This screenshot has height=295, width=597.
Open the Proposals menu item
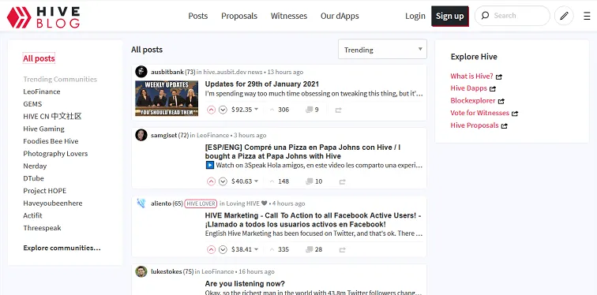[x=239, y=16]
